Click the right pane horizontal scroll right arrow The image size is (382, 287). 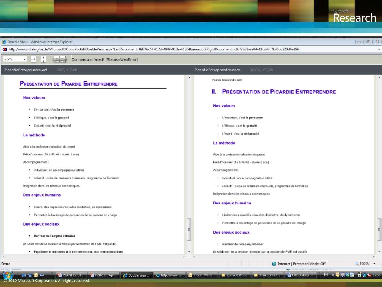[374, 257]
